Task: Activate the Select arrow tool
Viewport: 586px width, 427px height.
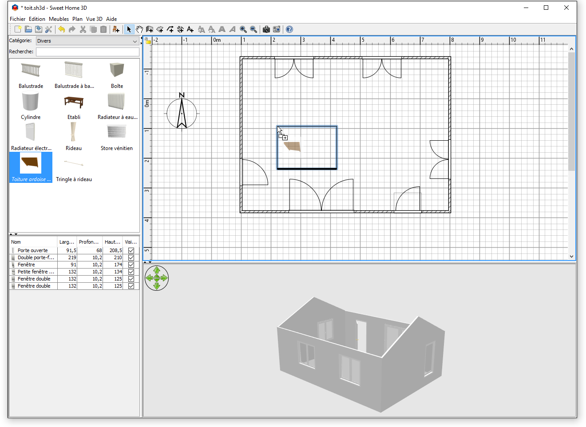Action: tap(129, 29)
